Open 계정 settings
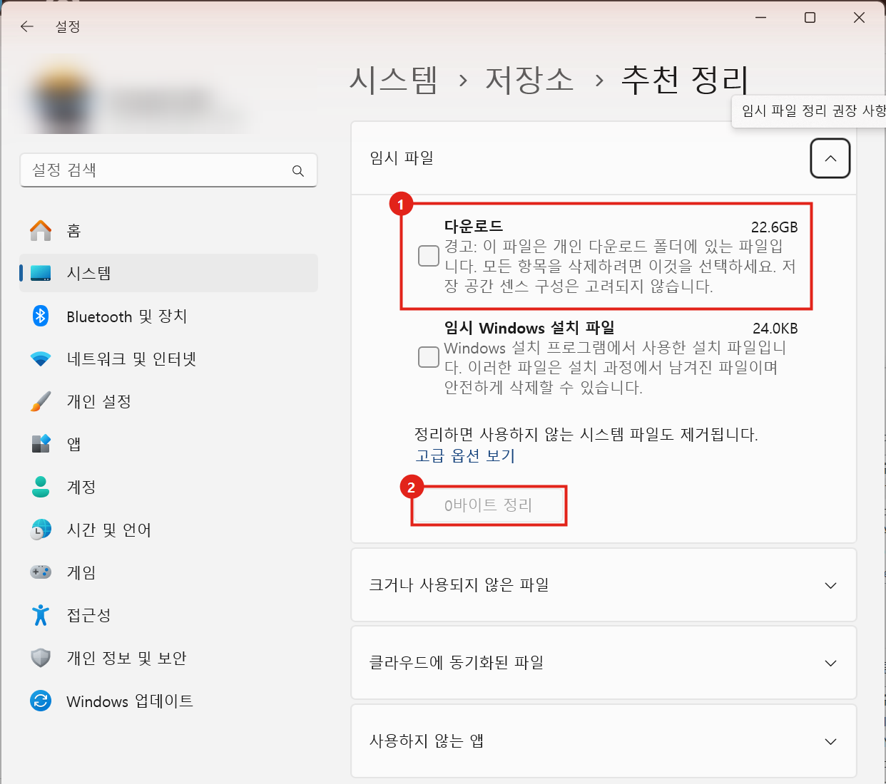 [168, 487]
